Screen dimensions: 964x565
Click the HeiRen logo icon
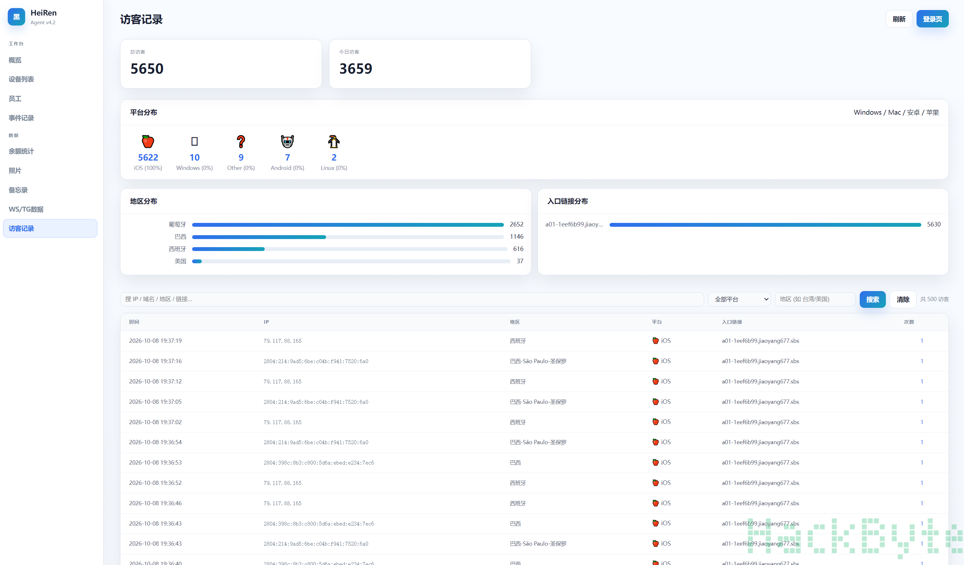(x=16, y=17)
